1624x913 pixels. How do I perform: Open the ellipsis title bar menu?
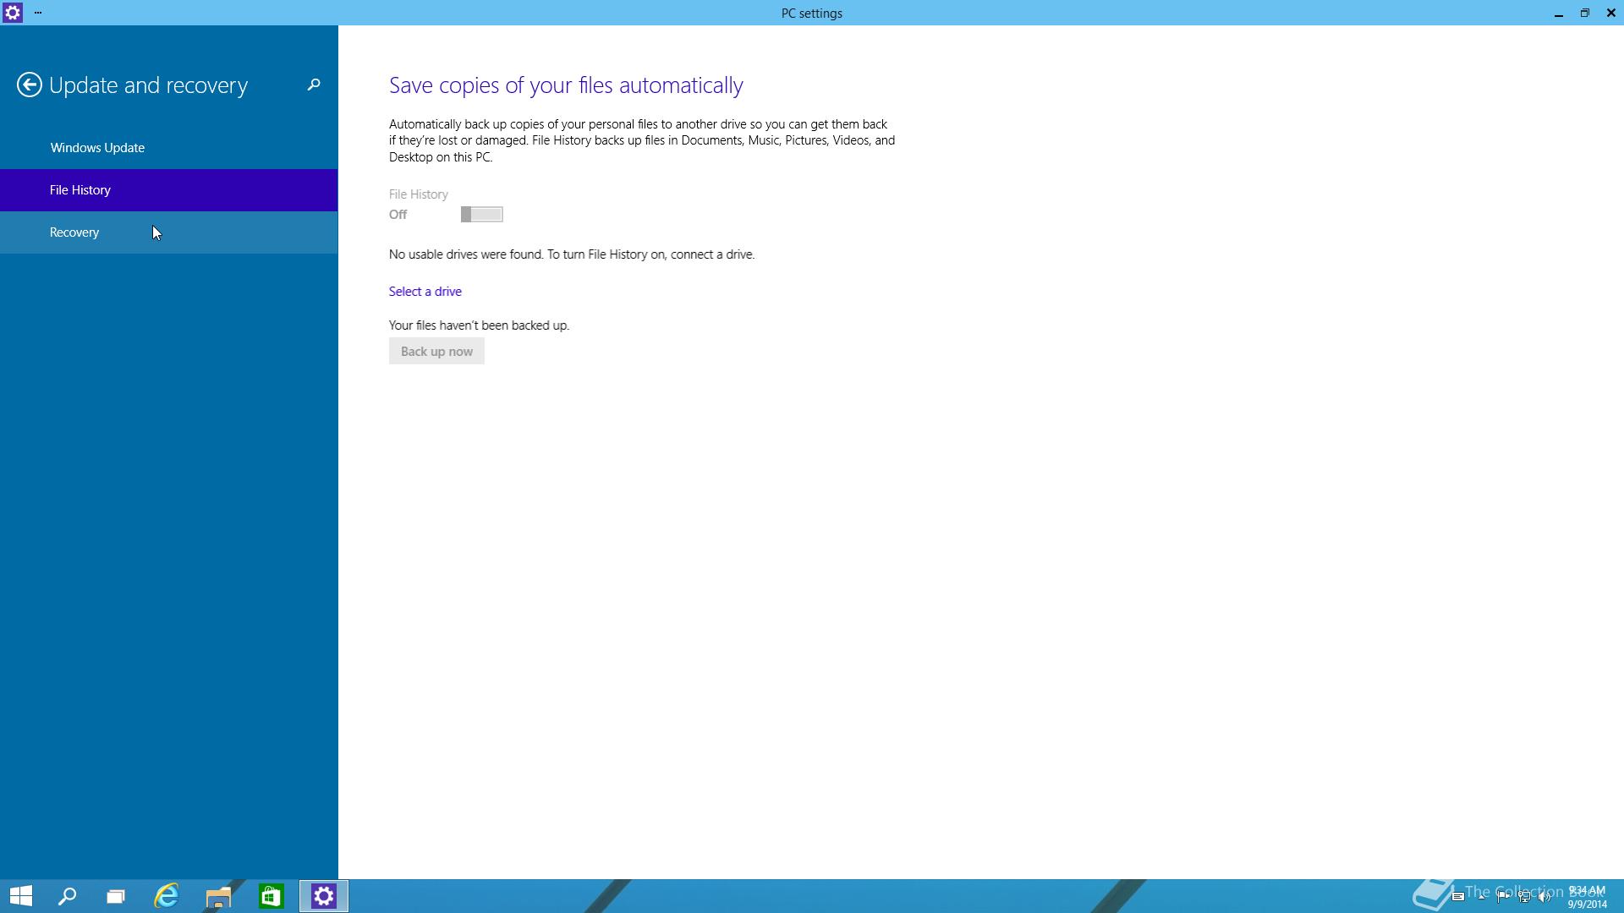coord(38,13)
